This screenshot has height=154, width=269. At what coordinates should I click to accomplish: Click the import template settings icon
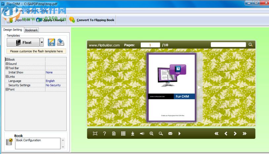[60, 42]
